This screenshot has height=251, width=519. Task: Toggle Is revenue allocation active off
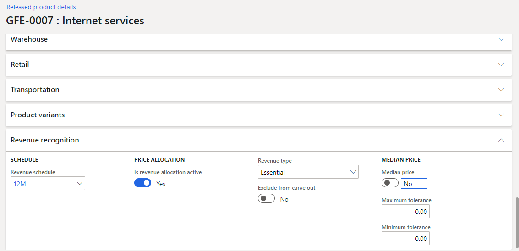(x=142, y=183)
